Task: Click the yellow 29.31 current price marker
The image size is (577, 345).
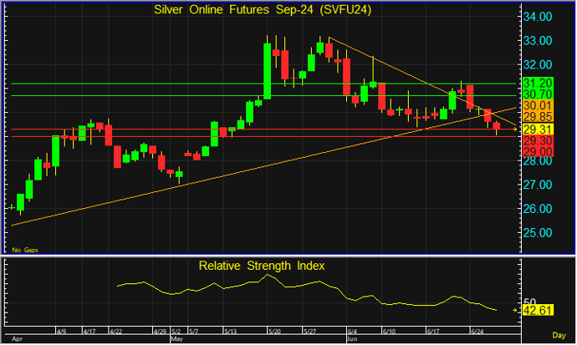Action: (x=534, y=129)
